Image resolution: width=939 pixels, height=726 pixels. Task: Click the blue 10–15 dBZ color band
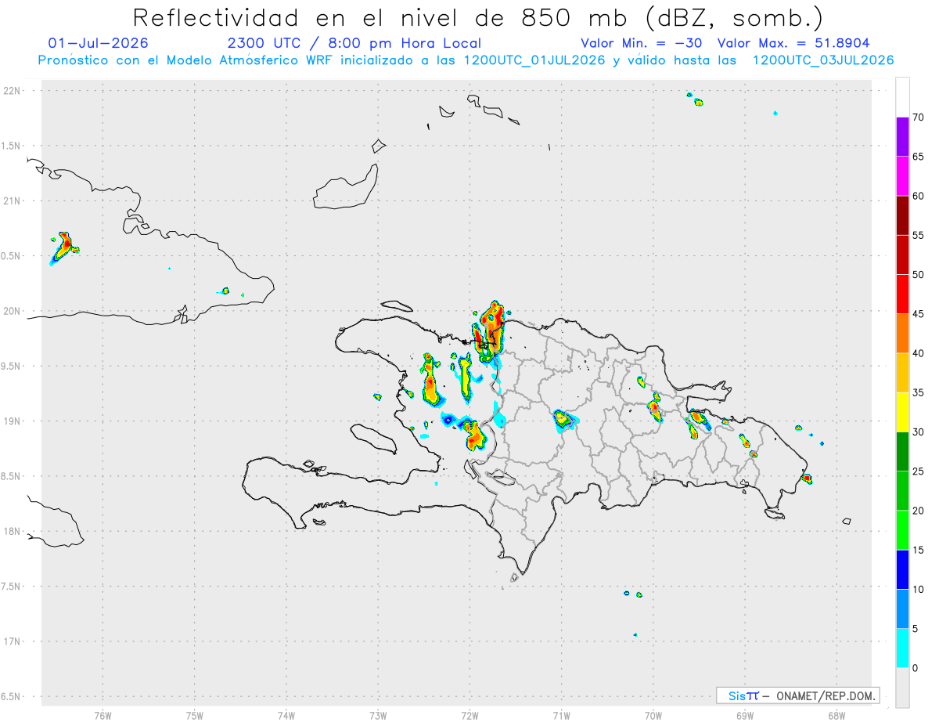(902, 569)
